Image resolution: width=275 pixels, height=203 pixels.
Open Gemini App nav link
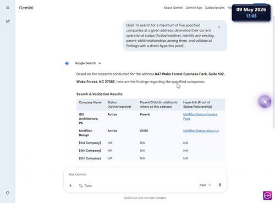[194, 8]
